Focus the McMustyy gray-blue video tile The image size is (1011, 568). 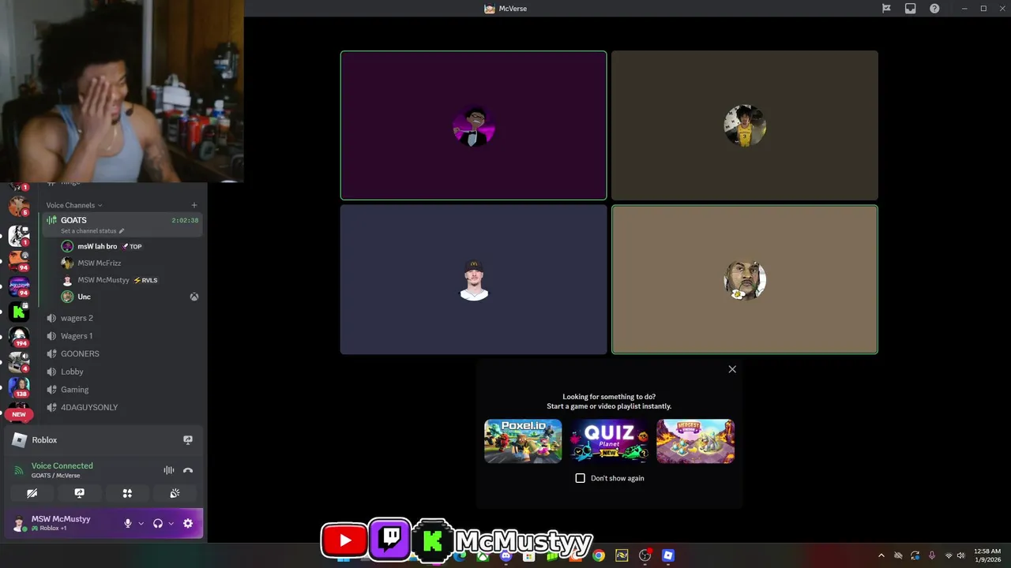click(x=474, y=280)
